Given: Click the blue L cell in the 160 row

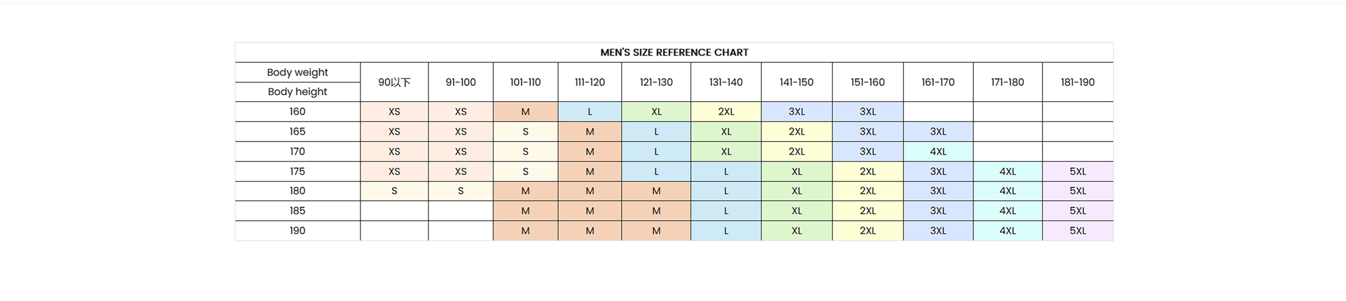Looking at the screenshot, I should (x=590, y=112).
